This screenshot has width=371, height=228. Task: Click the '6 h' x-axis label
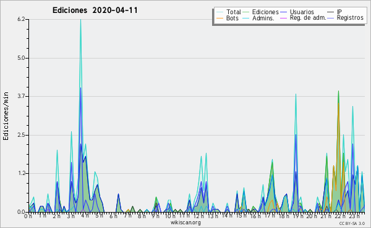113,216
